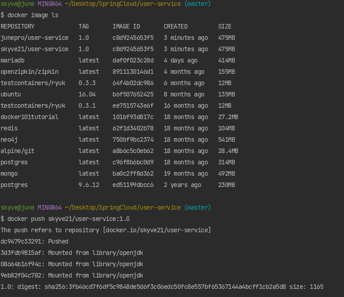
Task: Click image ID daf0f023c28d
Action: (133, 61)
